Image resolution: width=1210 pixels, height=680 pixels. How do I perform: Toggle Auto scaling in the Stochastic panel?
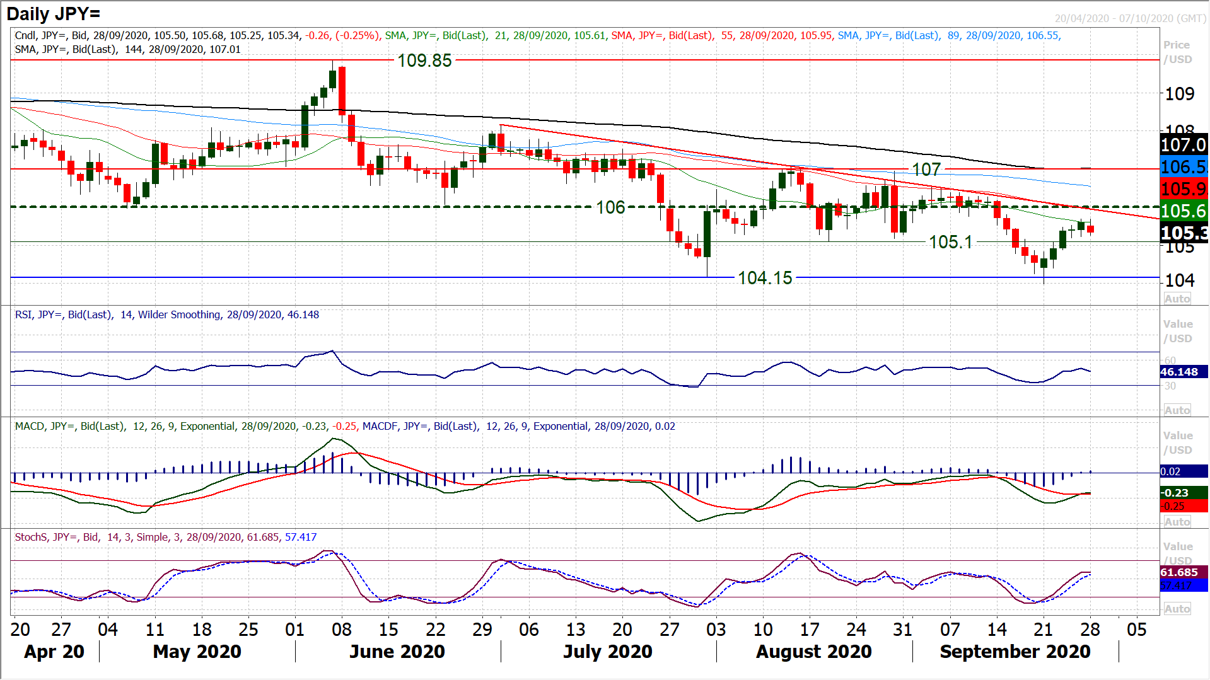(1177, 609)
